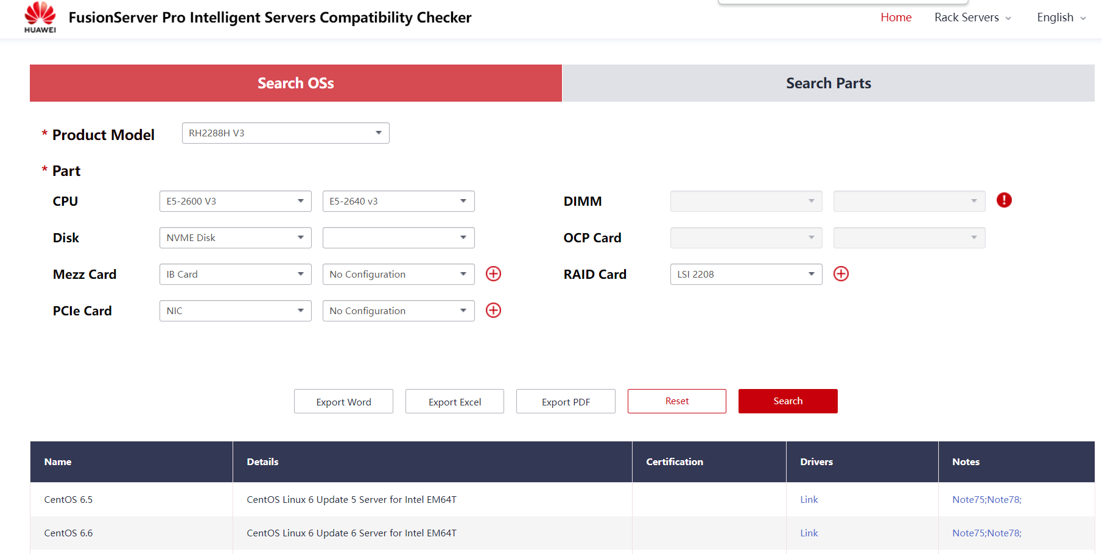The image size is (1102, 554).
Task: Click the red Search button
Action: (x=788, y=401)
